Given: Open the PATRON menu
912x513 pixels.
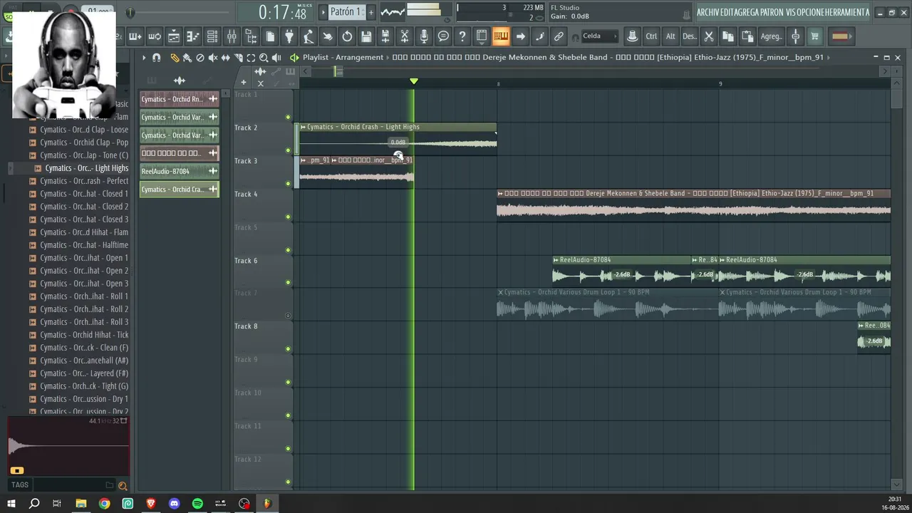Looking at the screenshot, I should click(x=772, y=12).
